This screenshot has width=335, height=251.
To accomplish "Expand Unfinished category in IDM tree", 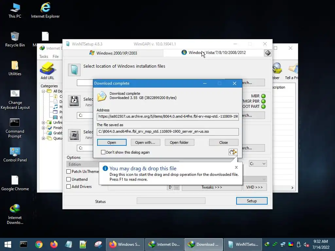I will coord(44,123).
